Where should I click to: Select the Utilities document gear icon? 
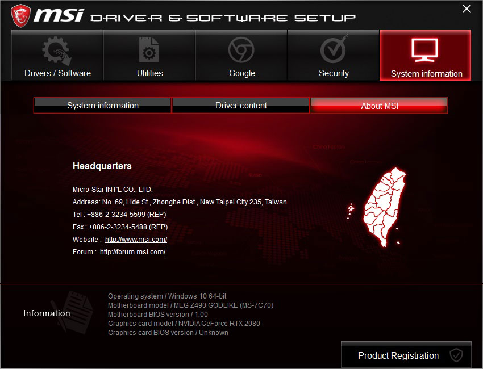pos(149,50)
